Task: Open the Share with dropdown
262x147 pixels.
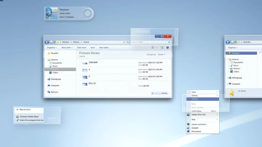Action: pyautogui.click(x=67, y=48)
